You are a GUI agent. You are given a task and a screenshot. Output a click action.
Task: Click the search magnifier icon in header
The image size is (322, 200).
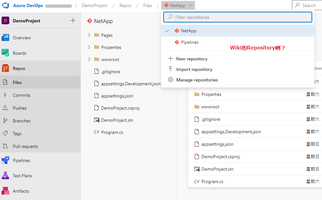(297, 5)
